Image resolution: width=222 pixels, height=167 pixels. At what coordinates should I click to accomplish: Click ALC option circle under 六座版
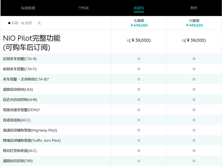194,151
